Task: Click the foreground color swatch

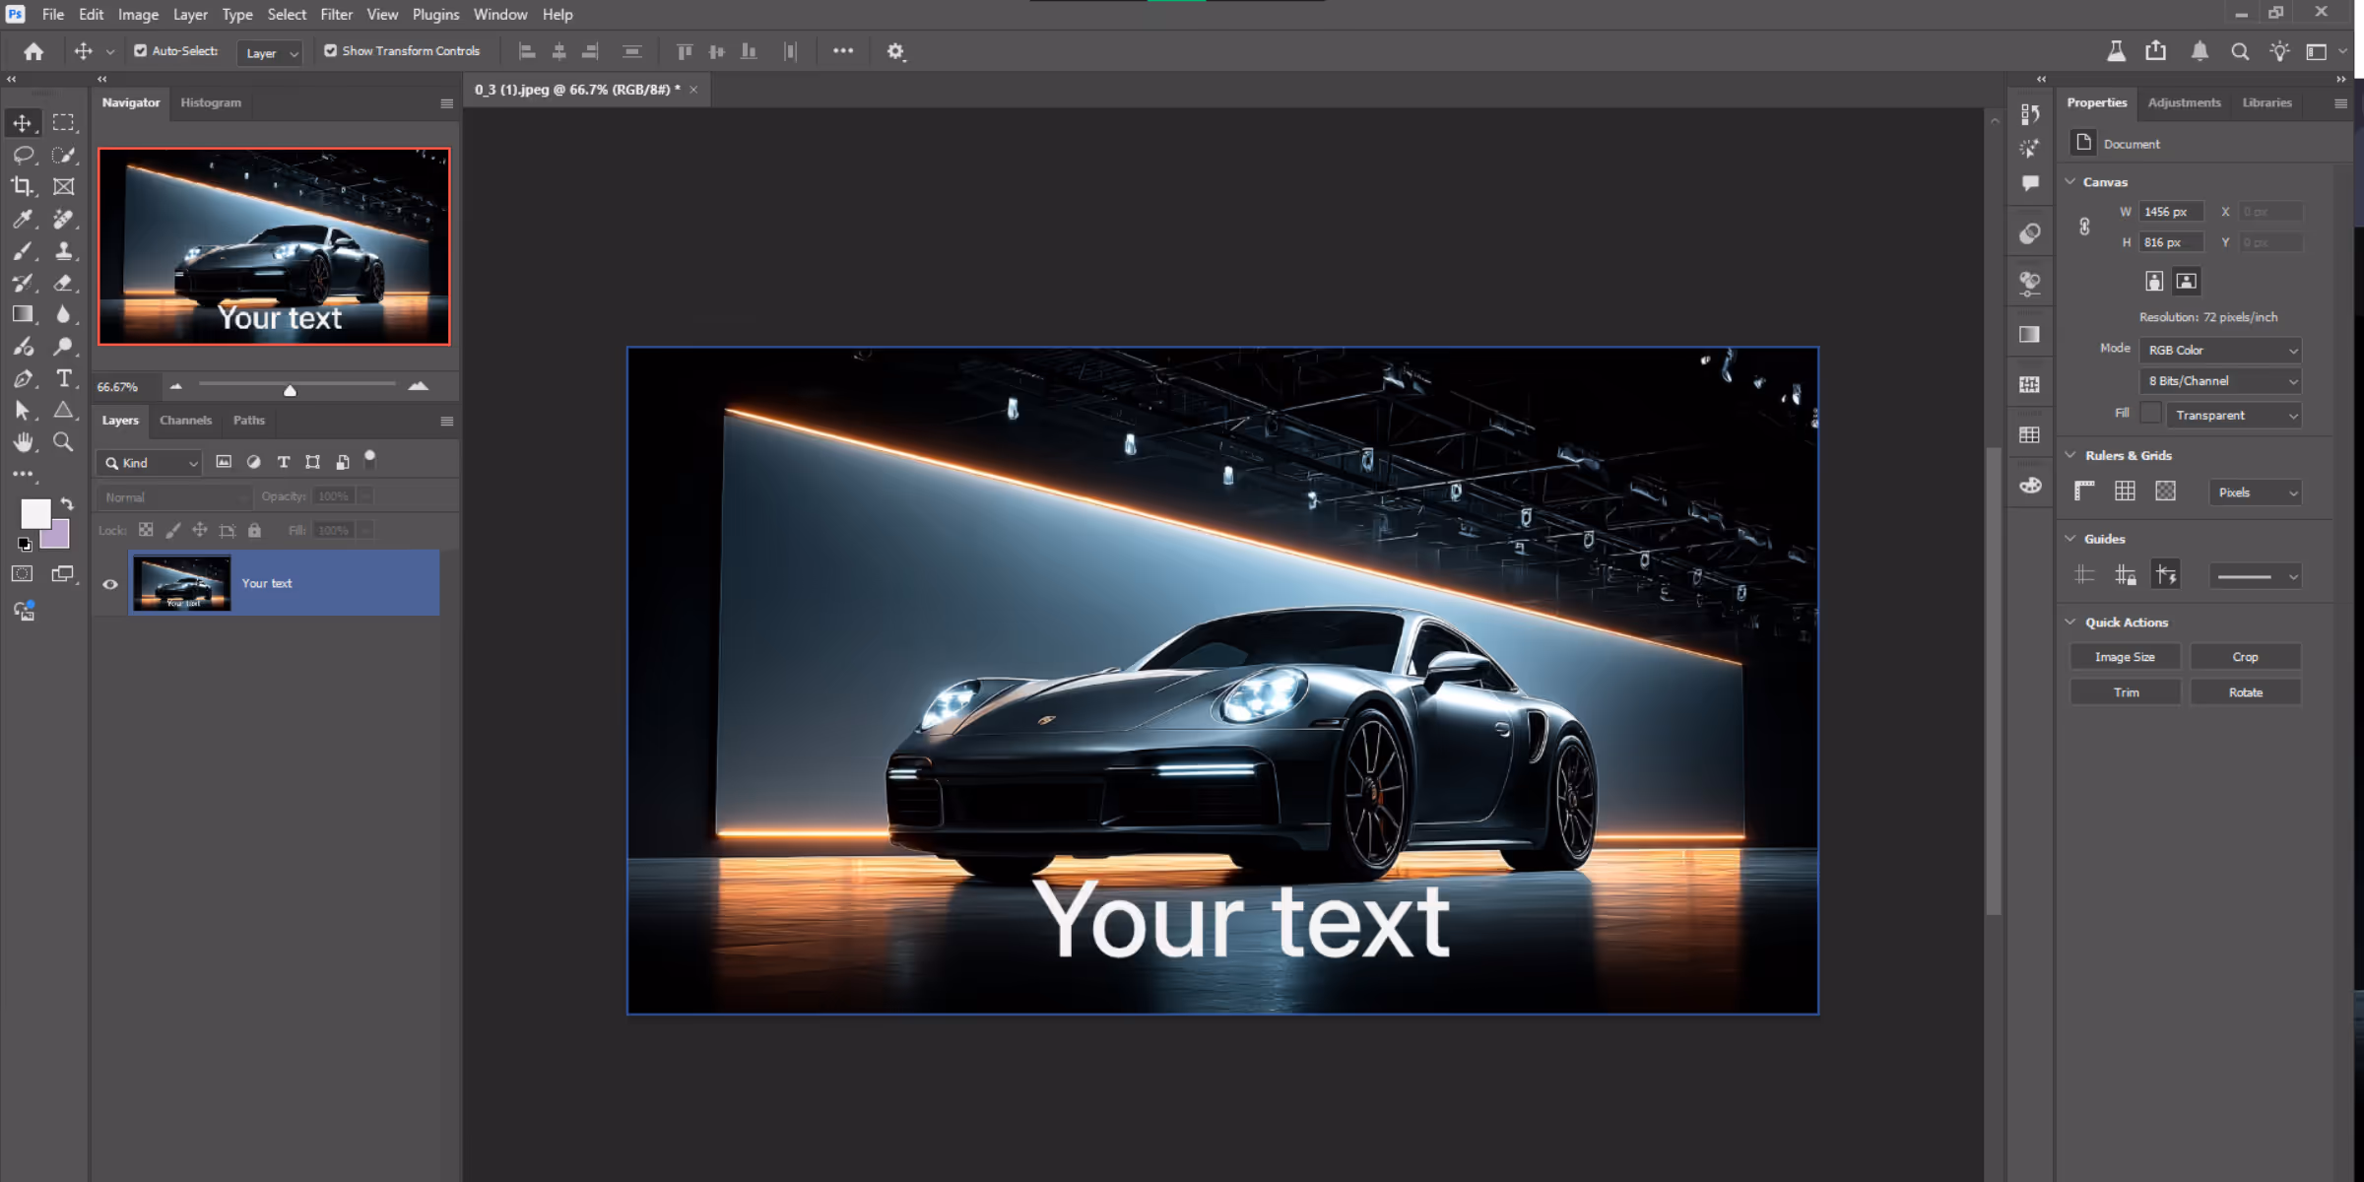Action: (x=35, y=513)
